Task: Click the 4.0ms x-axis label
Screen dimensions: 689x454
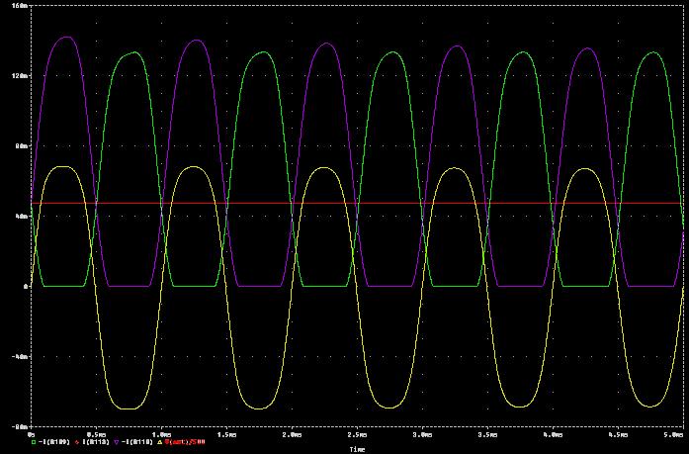Action: (x=553, y=434)
